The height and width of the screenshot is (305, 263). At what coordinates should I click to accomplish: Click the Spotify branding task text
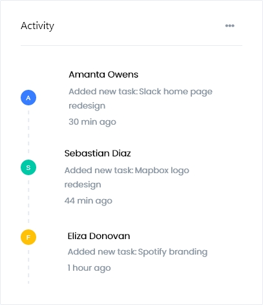click(x=138, y=252)
